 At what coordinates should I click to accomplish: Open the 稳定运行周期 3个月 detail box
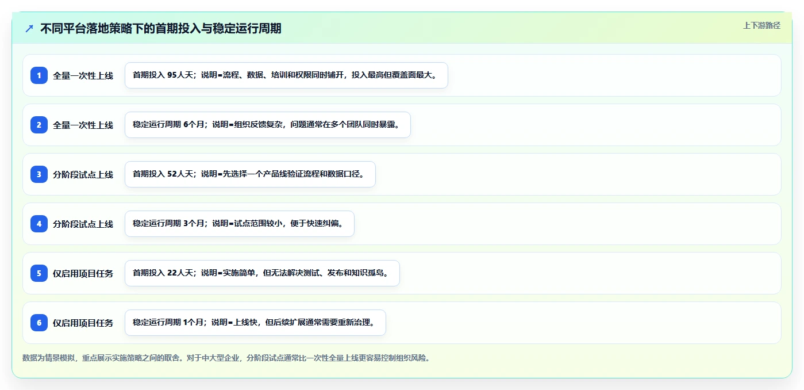coord(240,224)
